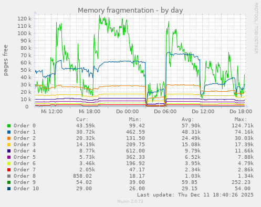Viewport: 261px width, 207px height.
Task: Click Order 6 average value 3.95k
Action: pos(193,164)
